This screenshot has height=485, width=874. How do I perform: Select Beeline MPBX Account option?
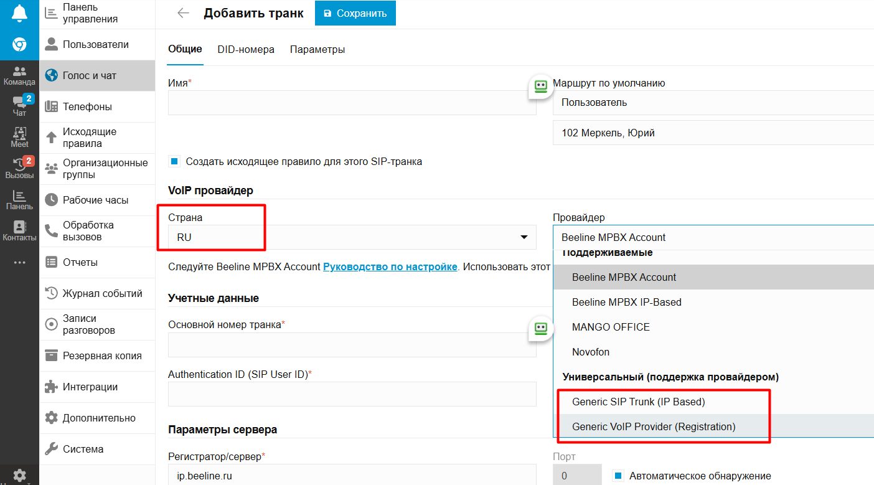(713, 277)
